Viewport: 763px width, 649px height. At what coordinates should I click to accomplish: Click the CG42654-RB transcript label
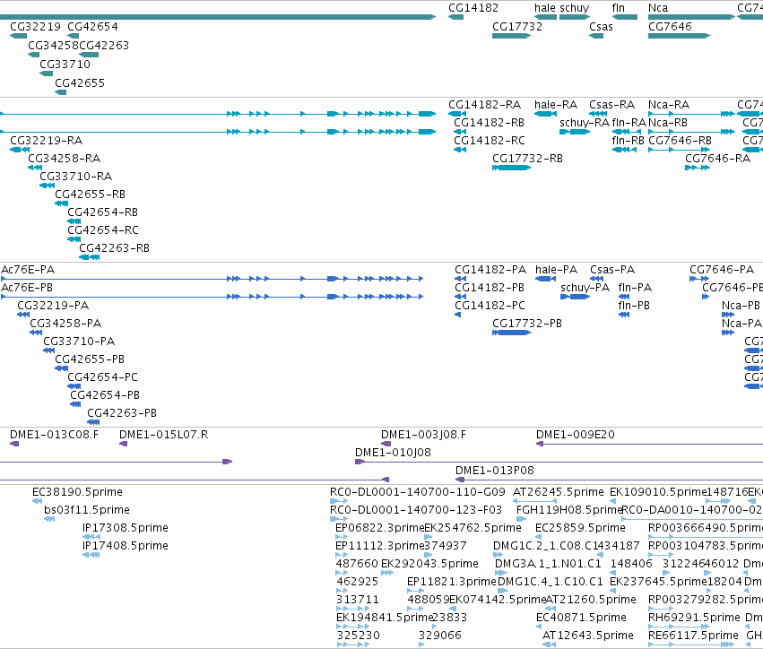click(x=103, y=212)
